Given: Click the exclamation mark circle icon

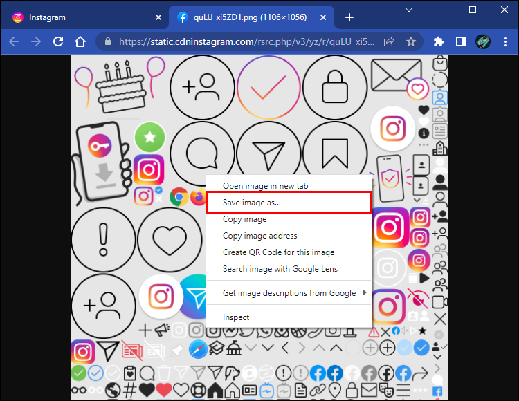Looking at the screenshot, I should [x=103, y=240].
